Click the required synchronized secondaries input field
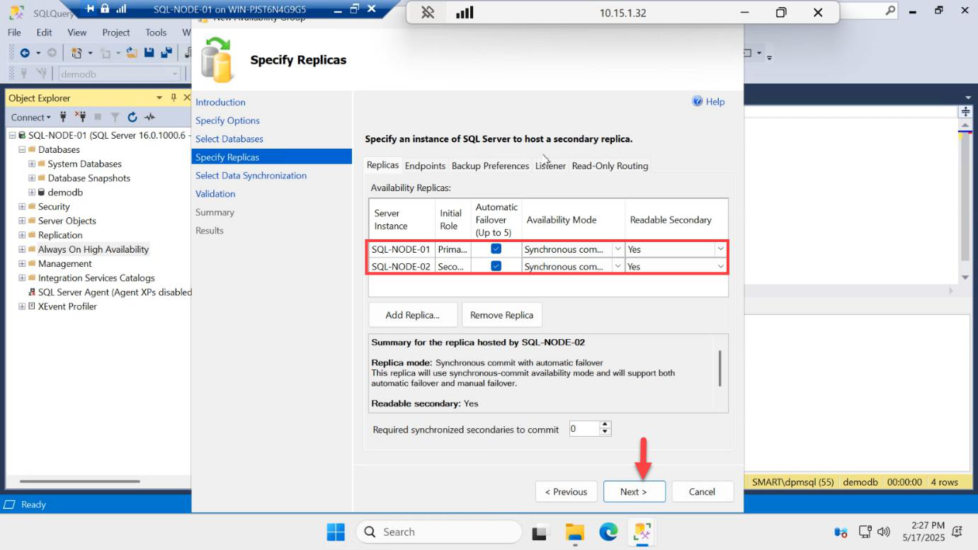This screenshot has width=978, height=550. pos(584,429)
